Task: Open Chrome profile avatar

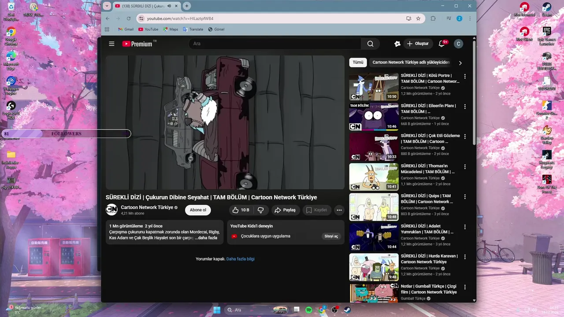Action: [x=459, y=18]
